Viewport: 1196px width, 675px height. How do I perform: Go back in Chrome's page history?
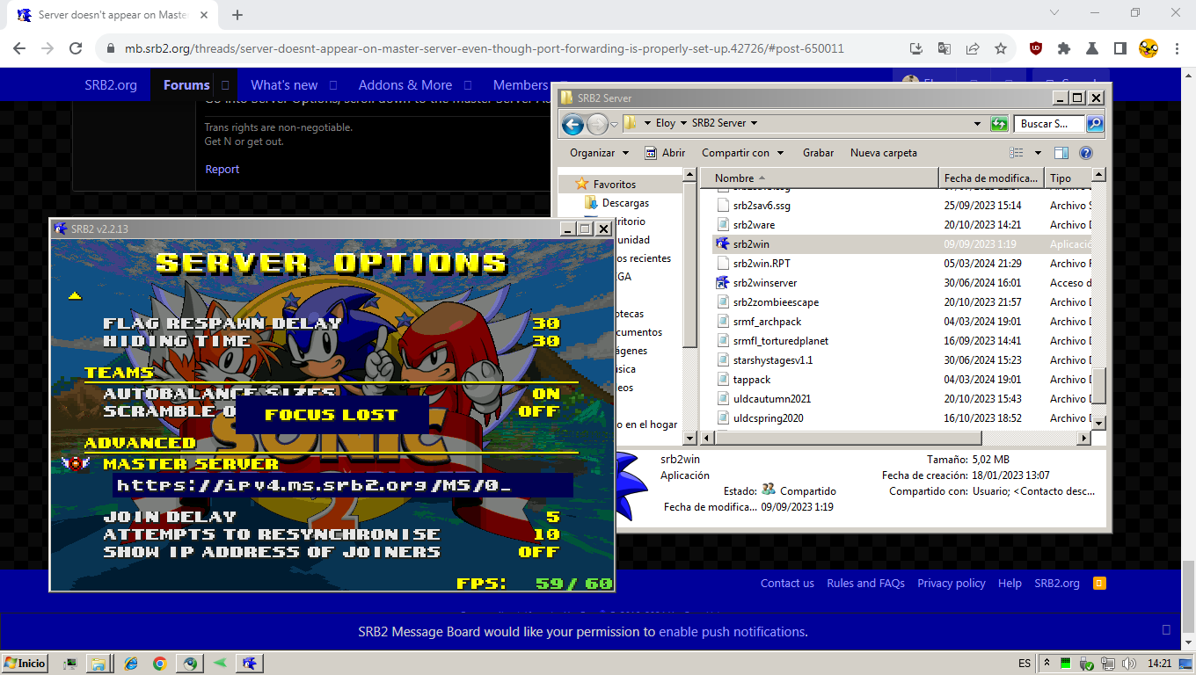click(x=19, y=48)
